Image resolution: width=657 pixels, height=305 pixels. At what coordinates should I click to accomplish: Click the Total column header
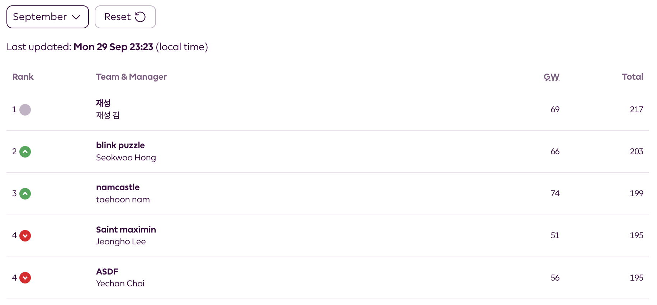tap(632, 77)
